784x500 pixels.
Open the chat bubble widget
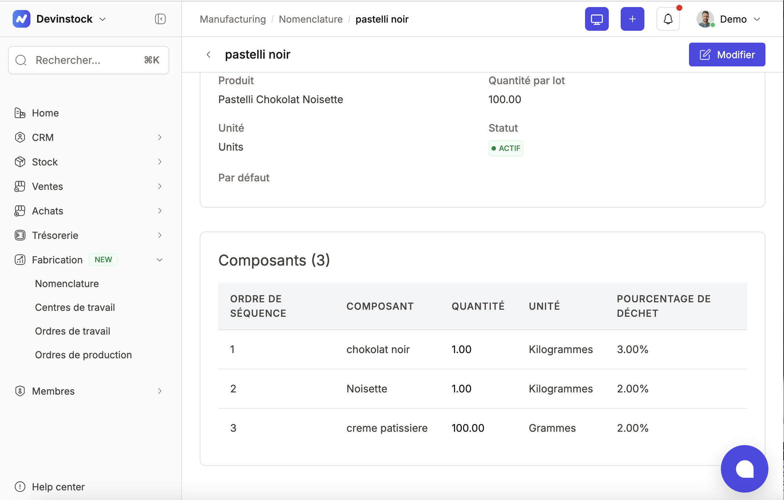click(x=744, y=468)
